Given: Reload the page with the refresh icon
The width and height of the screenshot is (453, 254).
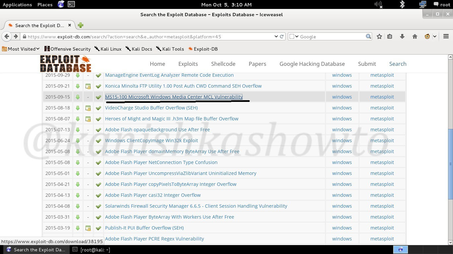Looking at the screenshot, I should coord(282,36).
